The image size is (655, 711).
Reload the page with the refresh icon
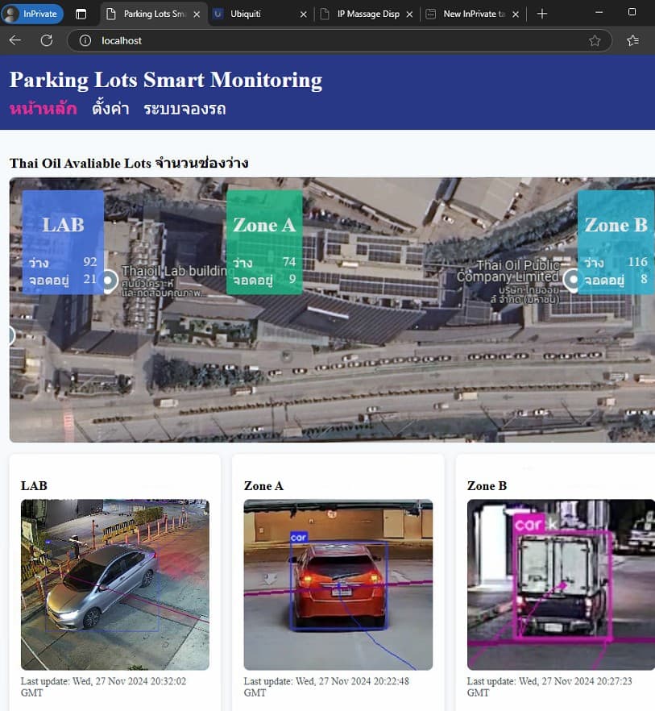(x=47, y=40)
